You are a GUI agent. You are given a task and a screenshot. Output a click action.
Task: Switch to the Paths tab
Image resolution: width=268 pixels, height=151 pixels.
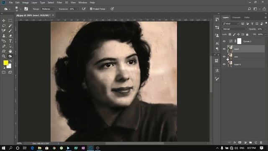coord(247,18)
